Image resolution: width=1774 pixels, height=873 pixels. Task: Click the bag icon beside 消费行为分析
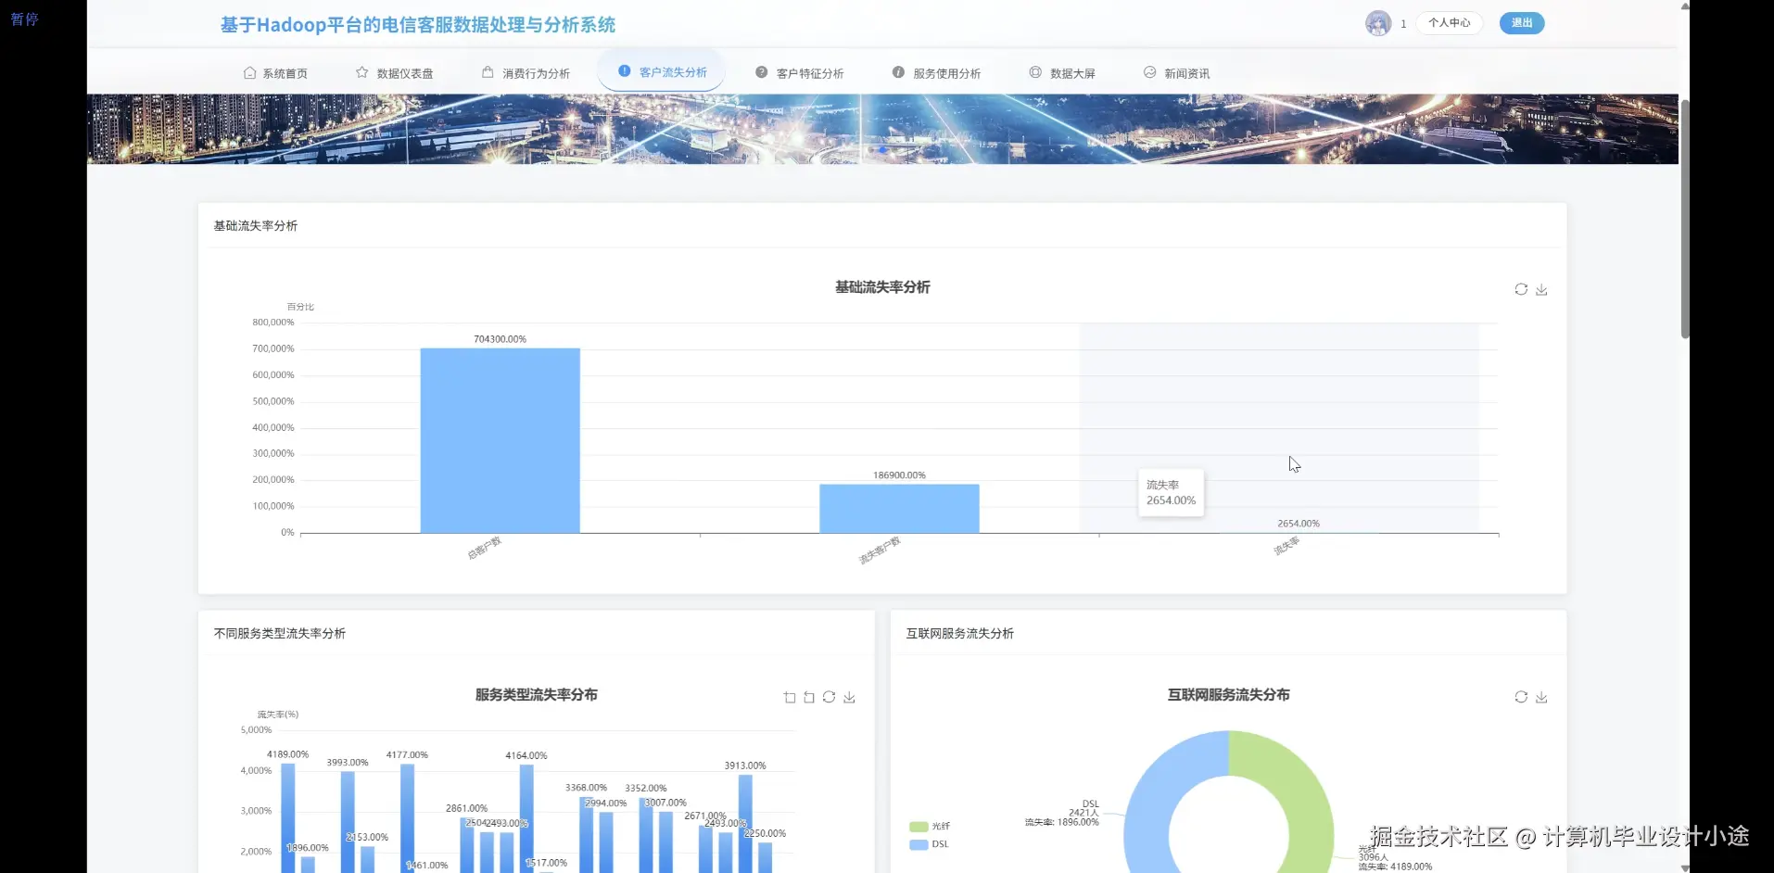[x=488, y=72]
